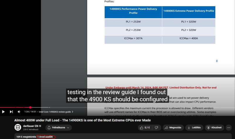Open the more actions three-dot menu
Viewport: 235px width, 139px height.
[x=229, y=128]
